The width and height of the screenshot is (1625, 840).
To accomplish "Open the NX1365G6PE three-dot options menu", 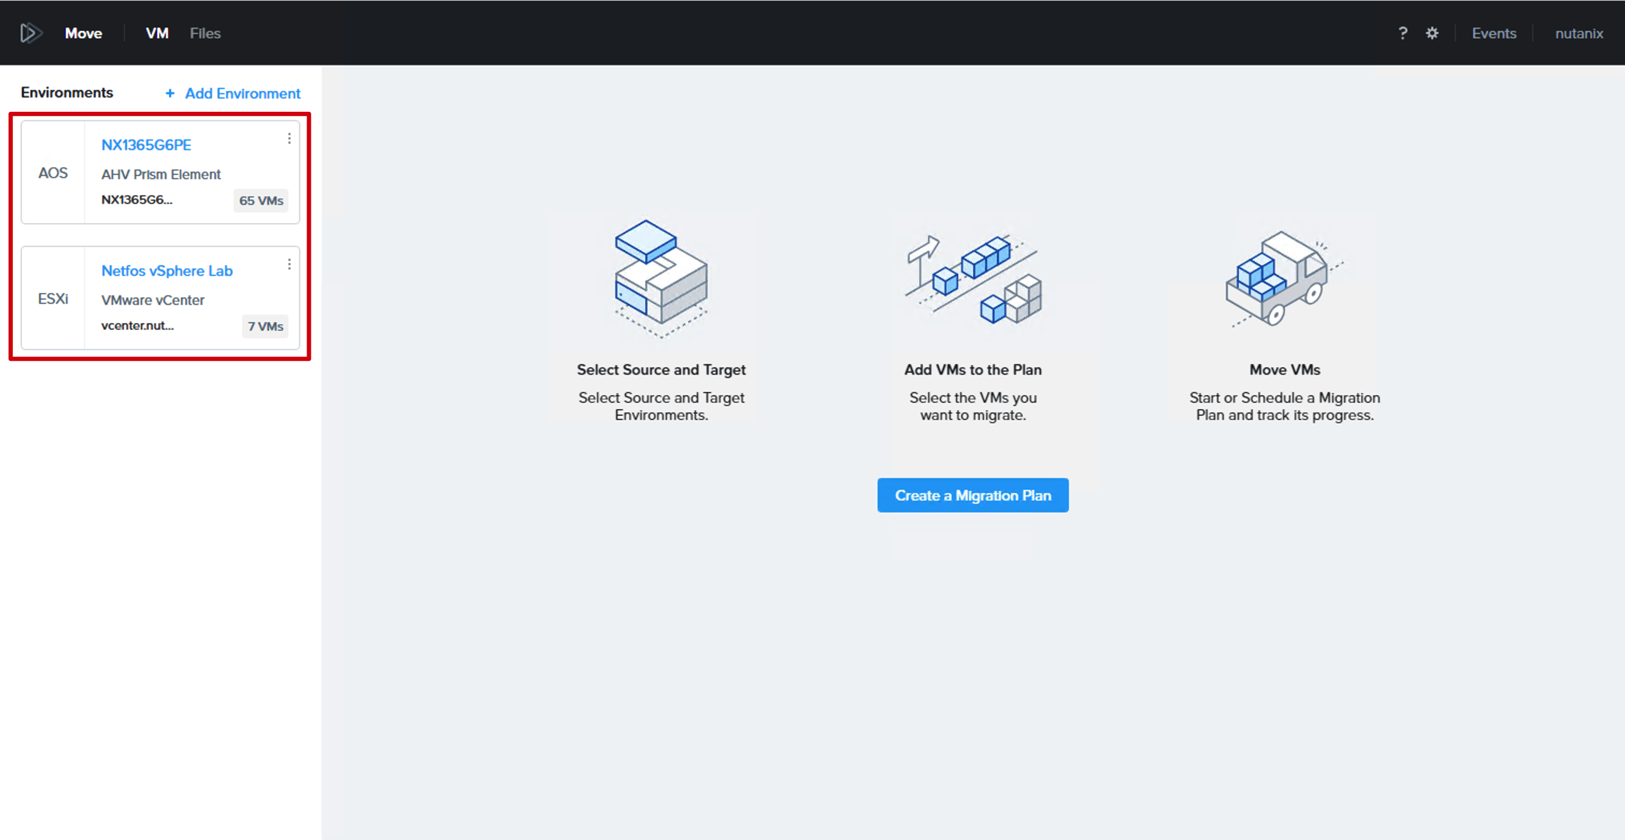I will pos(289,138).
